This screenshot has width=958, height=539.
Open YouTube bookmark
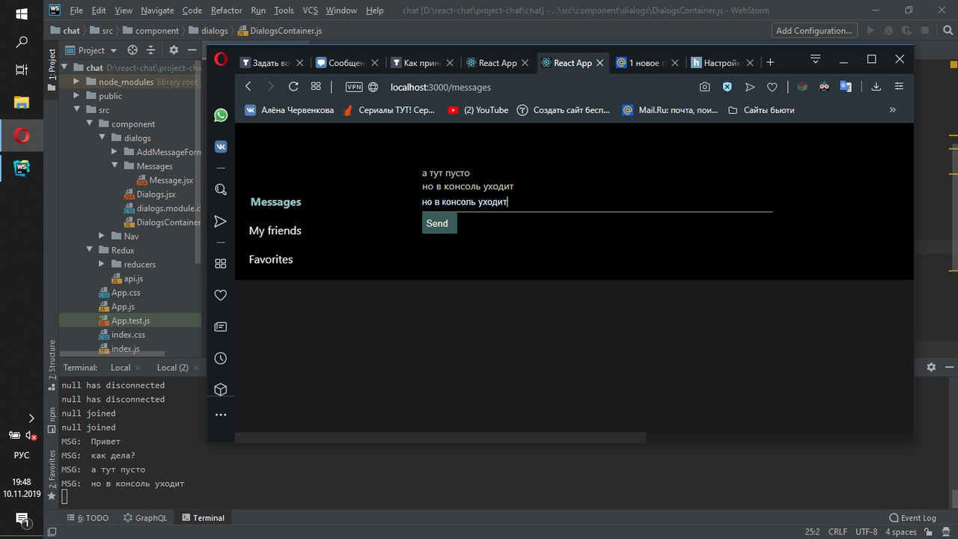pos(478,110)
